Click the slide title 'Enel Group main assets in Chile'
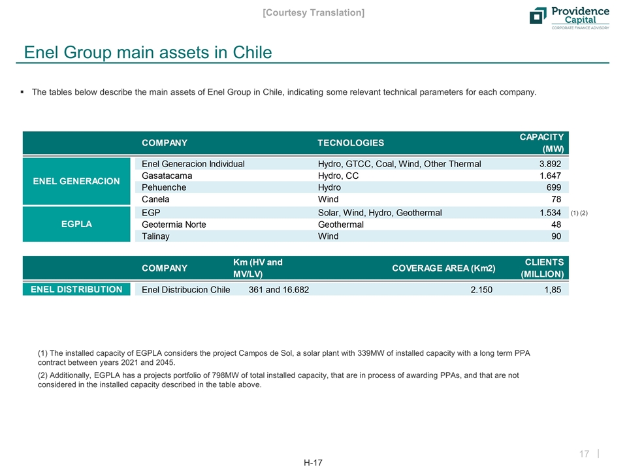627x470 pixels. [148, 52]
